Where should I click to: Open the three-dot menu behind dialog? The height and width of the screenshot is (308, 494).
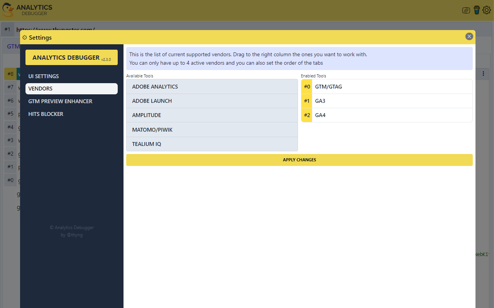point(483,74)
